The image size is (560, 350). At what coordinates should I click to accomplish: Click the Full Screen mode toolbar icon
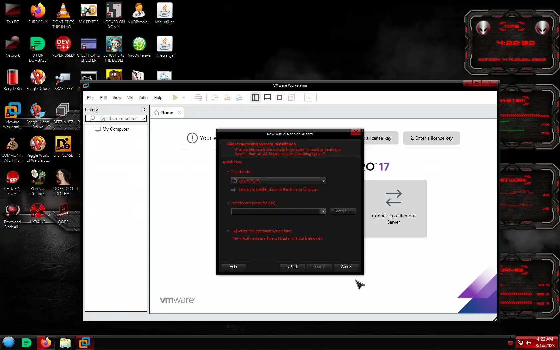click(x=279, y=98)
